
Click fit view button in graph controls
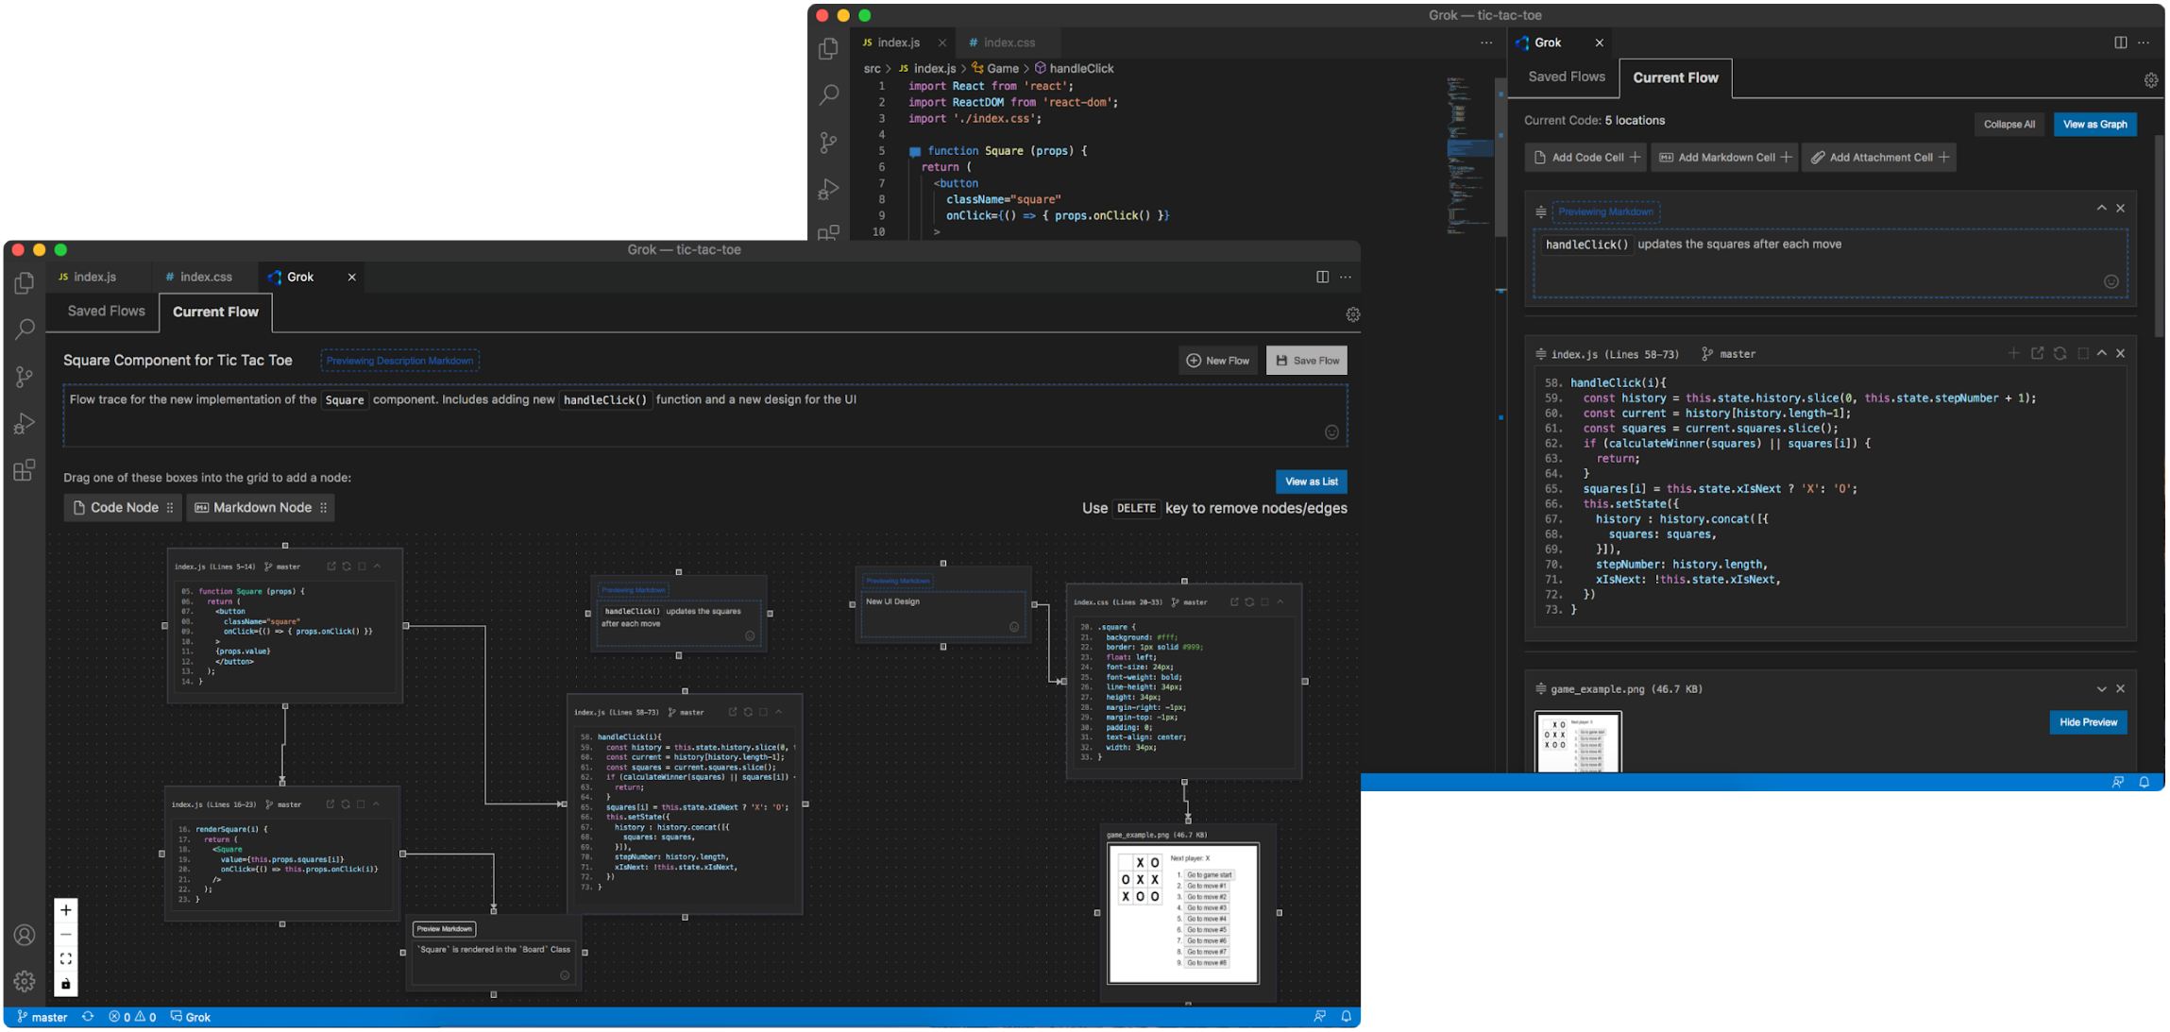pos(66,958)
